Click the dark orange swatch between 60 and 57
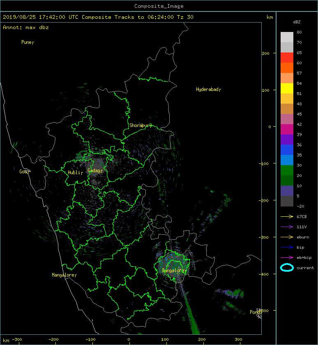The width and height of the screenshot is (318, 345). tap(287, 68)
